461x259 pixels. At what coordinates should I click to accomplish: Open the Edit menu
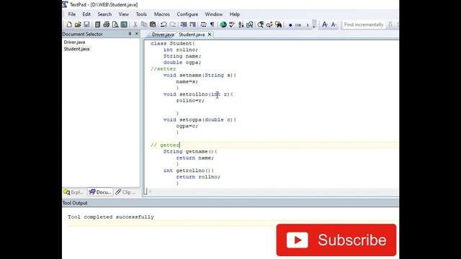pos(86,14)
